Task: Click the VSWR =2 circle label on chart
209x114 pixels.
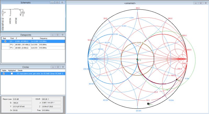Action: point(140,43)
